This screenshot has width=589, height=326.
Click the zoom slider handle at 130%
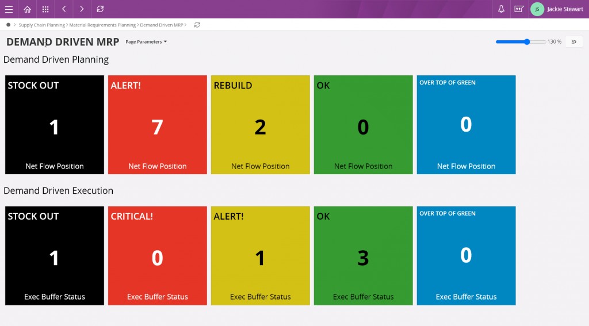pyautogui.click(x=527, y=41)
